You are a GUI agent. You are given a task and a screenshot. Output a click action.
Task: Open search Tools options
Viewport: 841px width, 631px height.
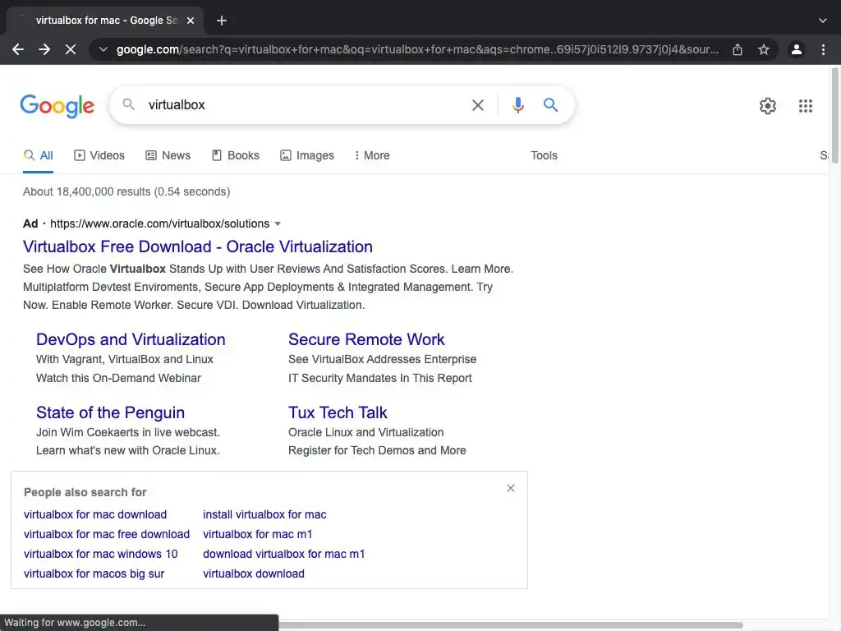(544, 155)
